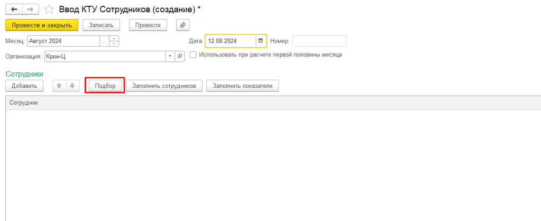Go forward with the right arrow button

[x=31, y=10]
